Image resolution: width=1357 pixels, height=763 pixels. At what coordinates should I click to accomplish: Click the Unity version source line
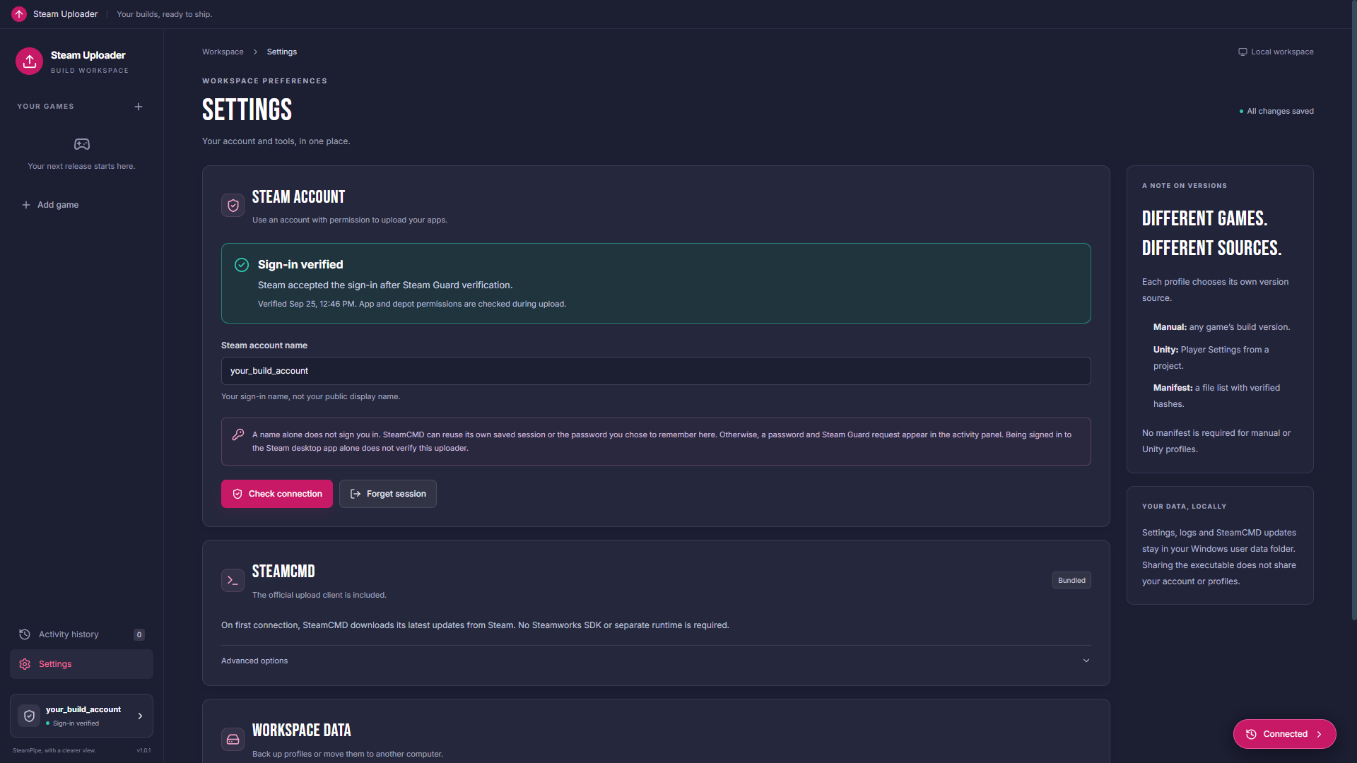click(x=1211, y=357)
